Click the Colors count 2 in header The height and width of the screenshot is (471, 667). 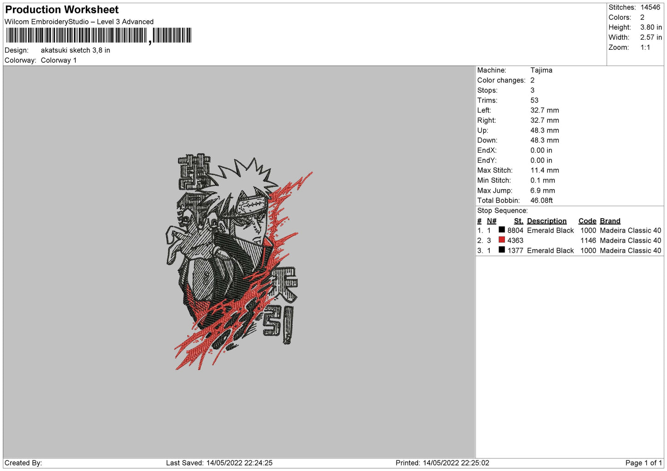pos(642,18)
